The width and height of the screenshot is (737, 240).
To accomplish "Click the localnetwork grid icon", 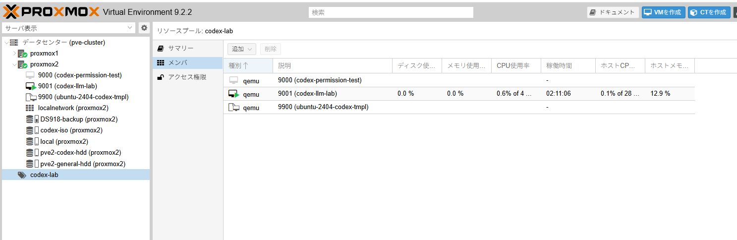I will (x=30, y=108).
